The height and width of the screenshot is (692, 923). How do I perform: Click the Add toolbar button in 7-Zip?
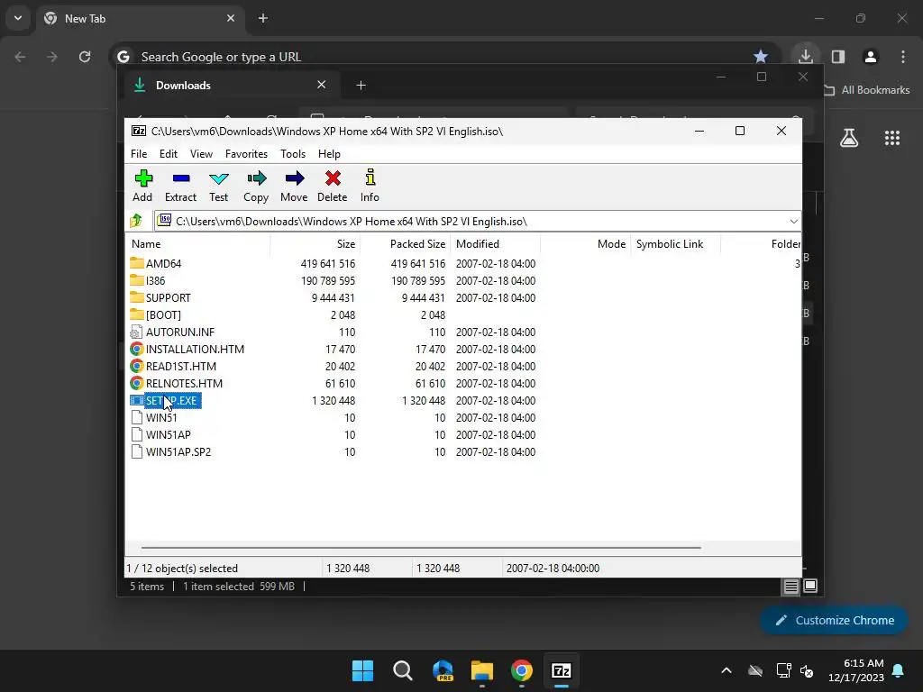[x=142, y=186]
